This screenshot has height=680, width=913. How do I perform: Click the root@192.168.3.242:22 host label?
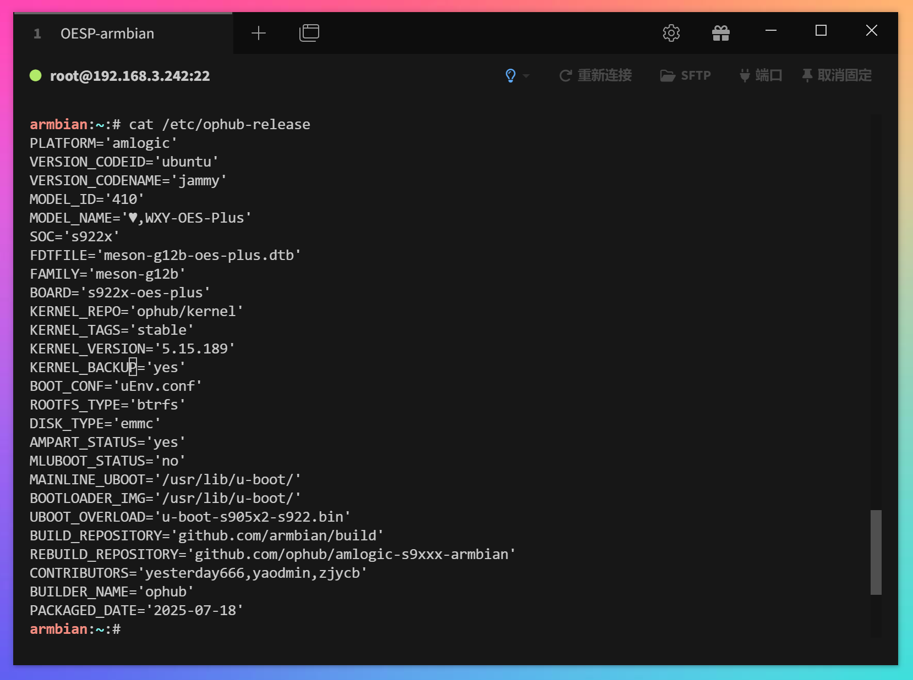click(130, 76)
